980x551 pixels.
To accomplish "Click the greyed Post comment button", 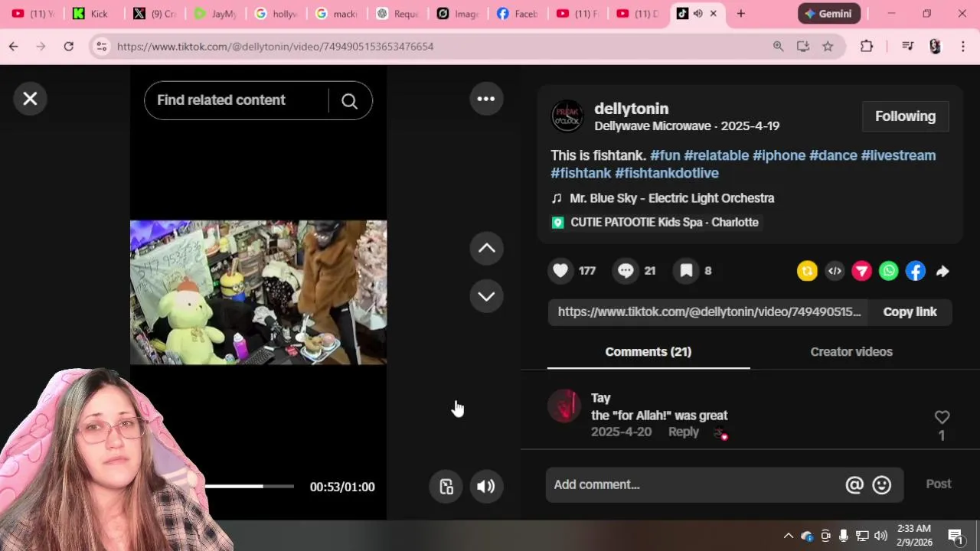I will [939, 484].
